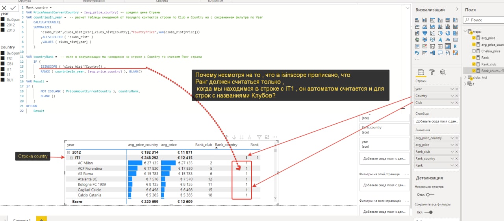Select the Azure map arrow icon
This screenshot has height=221, width=504.
click(x=441, y=39)
